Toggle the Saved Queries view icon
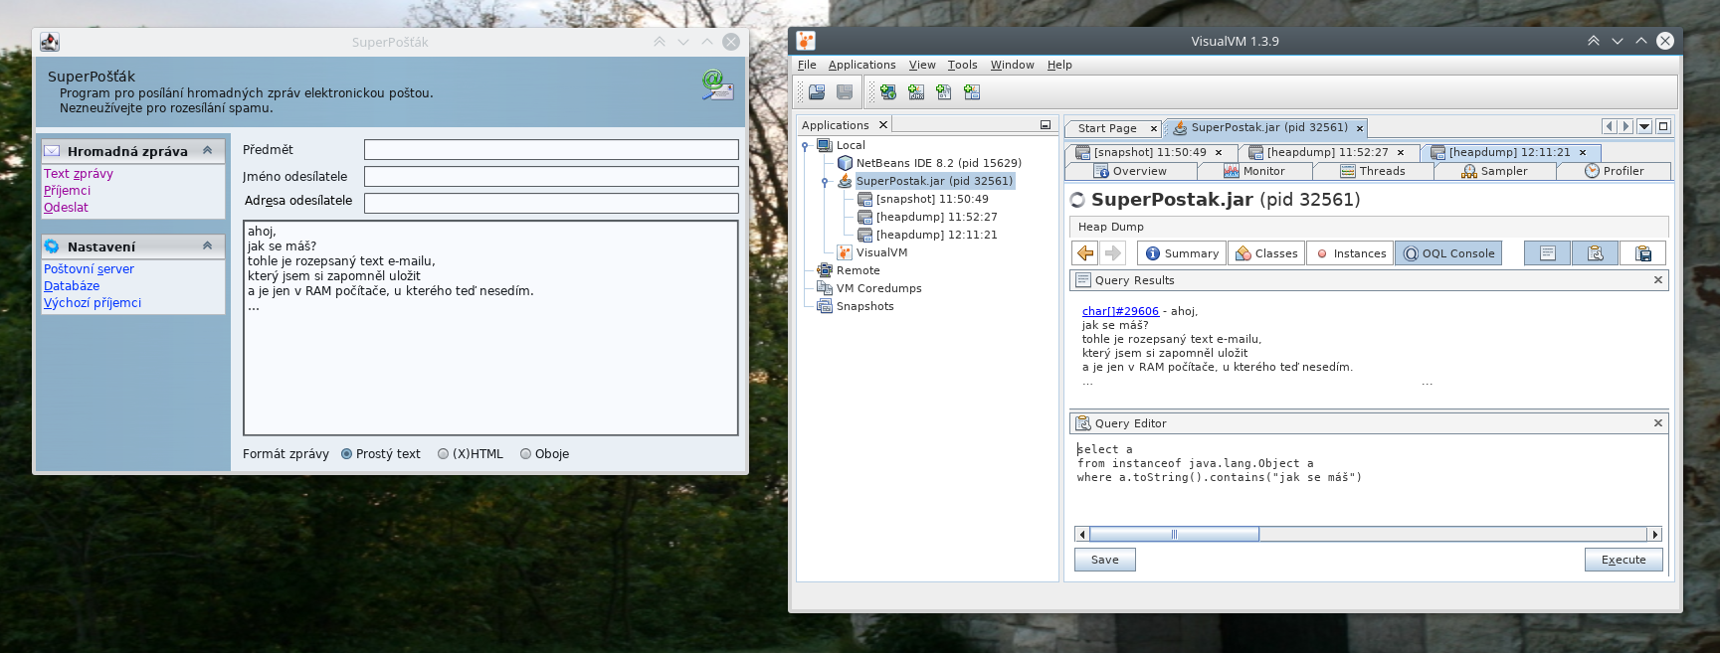 [1643, 253]
